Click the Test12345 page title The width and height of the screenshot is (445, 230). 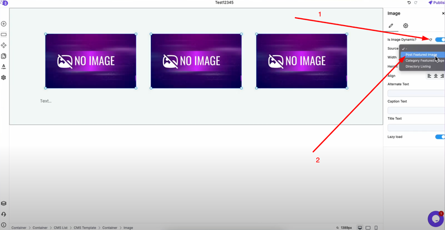tap(224, 3)
